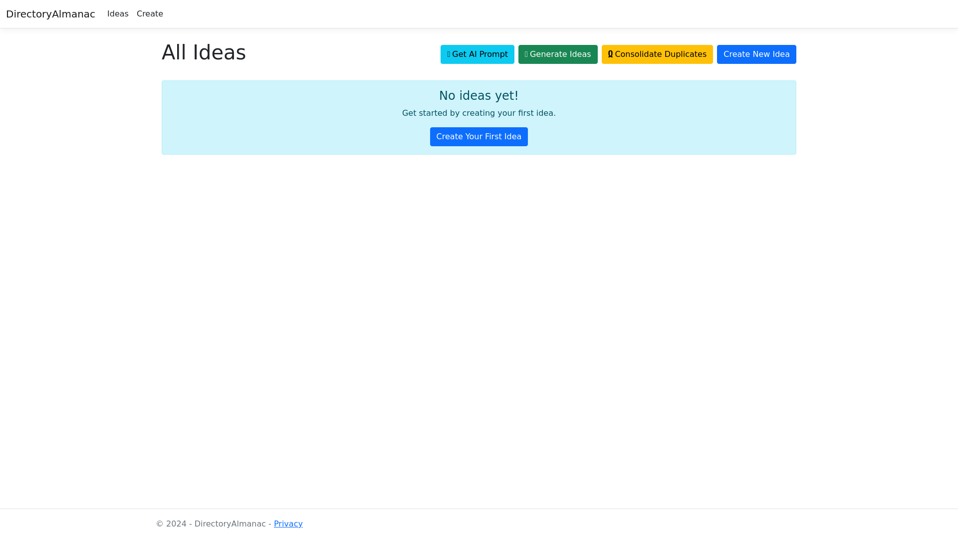This screenshot has height=539, width=958.
Task: Click the Generate Ideas button
Action: pos(558,54)
